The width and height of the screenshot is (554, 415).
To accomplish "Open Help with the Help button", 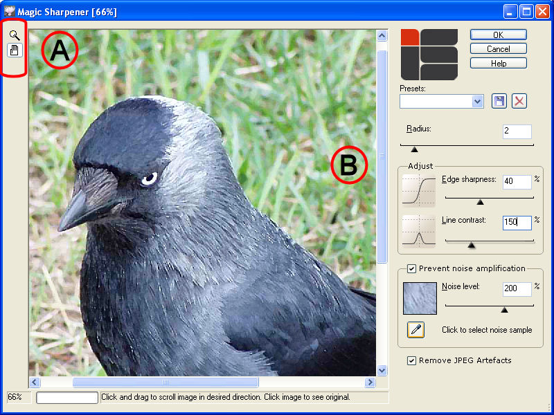I will [x=498, y=64].
